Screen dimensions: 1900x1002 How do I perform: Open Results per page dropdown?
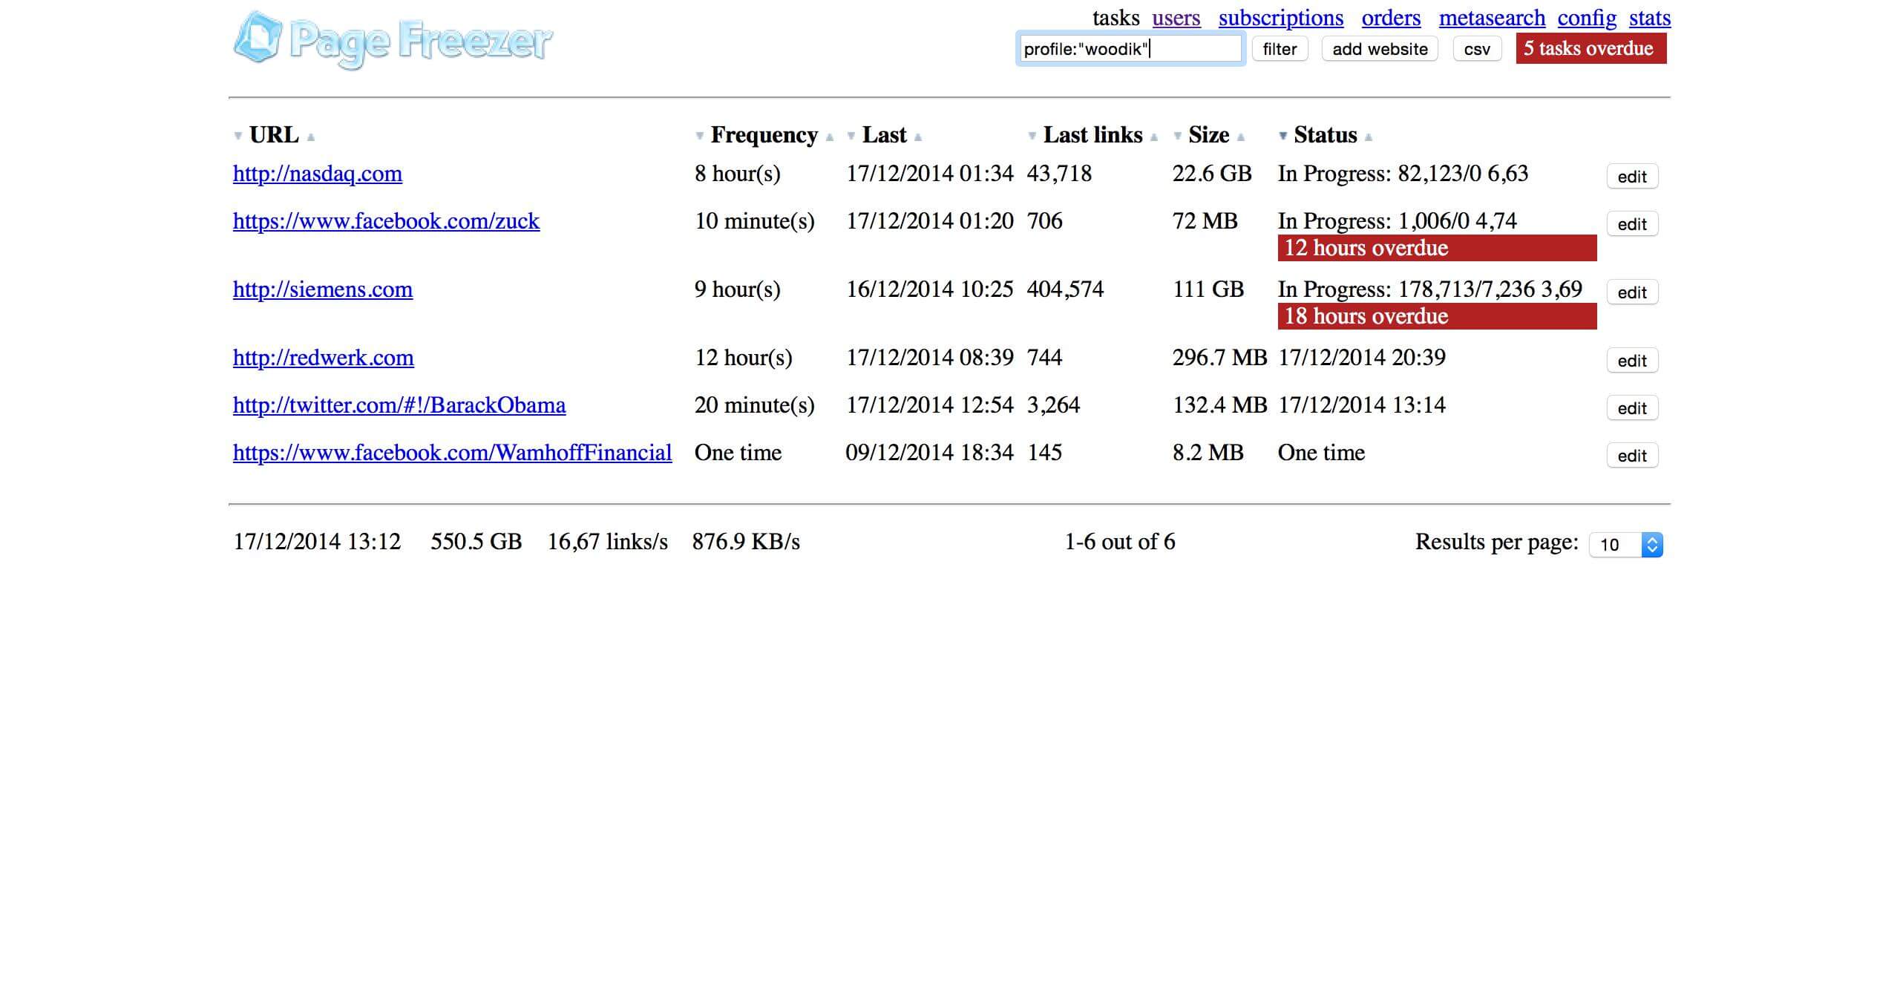pyautogui.click(x=1625, y=545)
